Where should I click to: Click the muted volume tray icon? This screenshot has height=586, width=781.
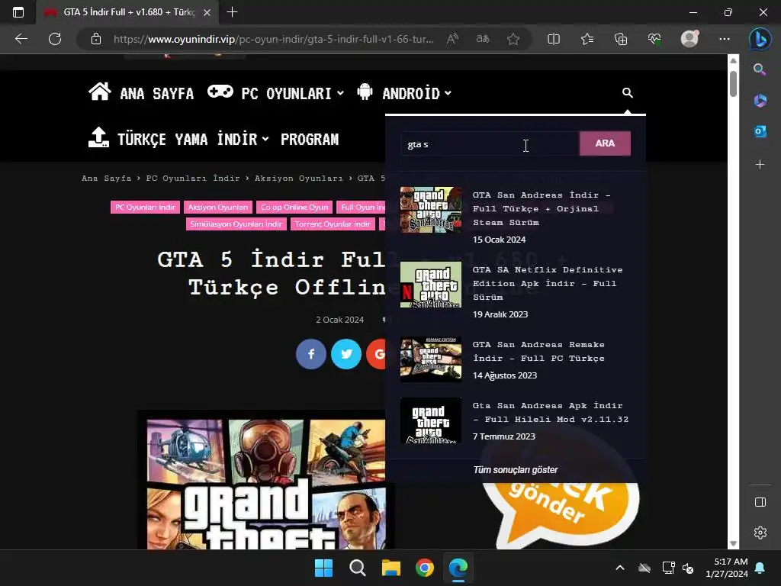[x=688, y=568]
